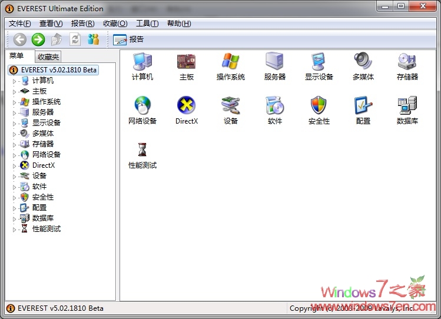Click the Up level arrow toolbar icon
The image size is (441, 319).
coord(57,39)
